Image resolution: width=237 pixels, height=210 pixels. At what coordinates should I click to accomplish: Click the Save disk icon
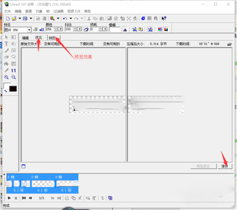coord(25,18)
